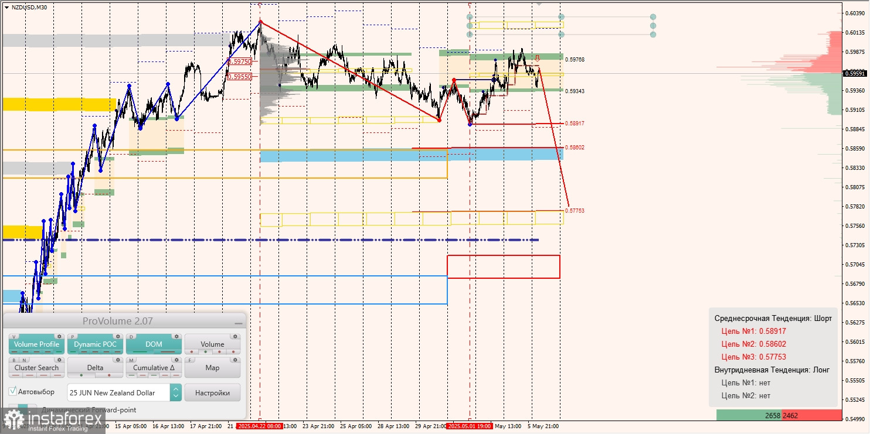Screen dimensions: 870x434
Task: Click the M hotkey tag on Cumulative Δ
Action: click(131, 360)
